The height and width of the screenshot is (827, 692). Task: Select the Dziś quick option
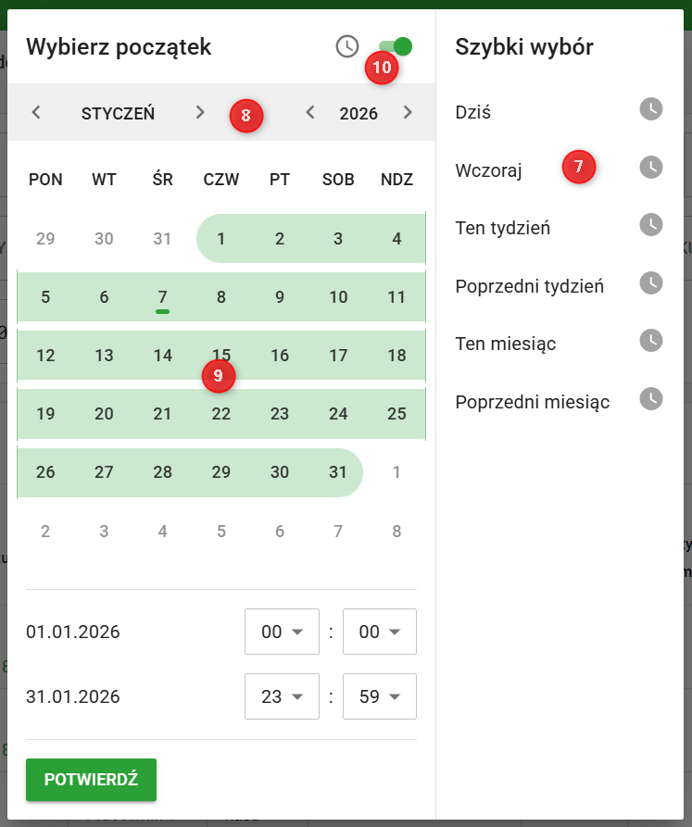tap(473, 112)
